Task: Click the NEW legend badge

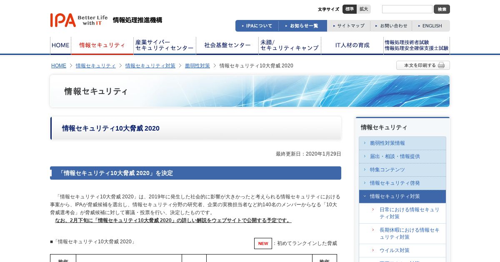Action: [x=263, y=243]
